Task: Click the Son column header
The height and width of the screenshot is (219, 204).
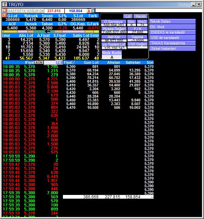Action: tap(150, 62)
